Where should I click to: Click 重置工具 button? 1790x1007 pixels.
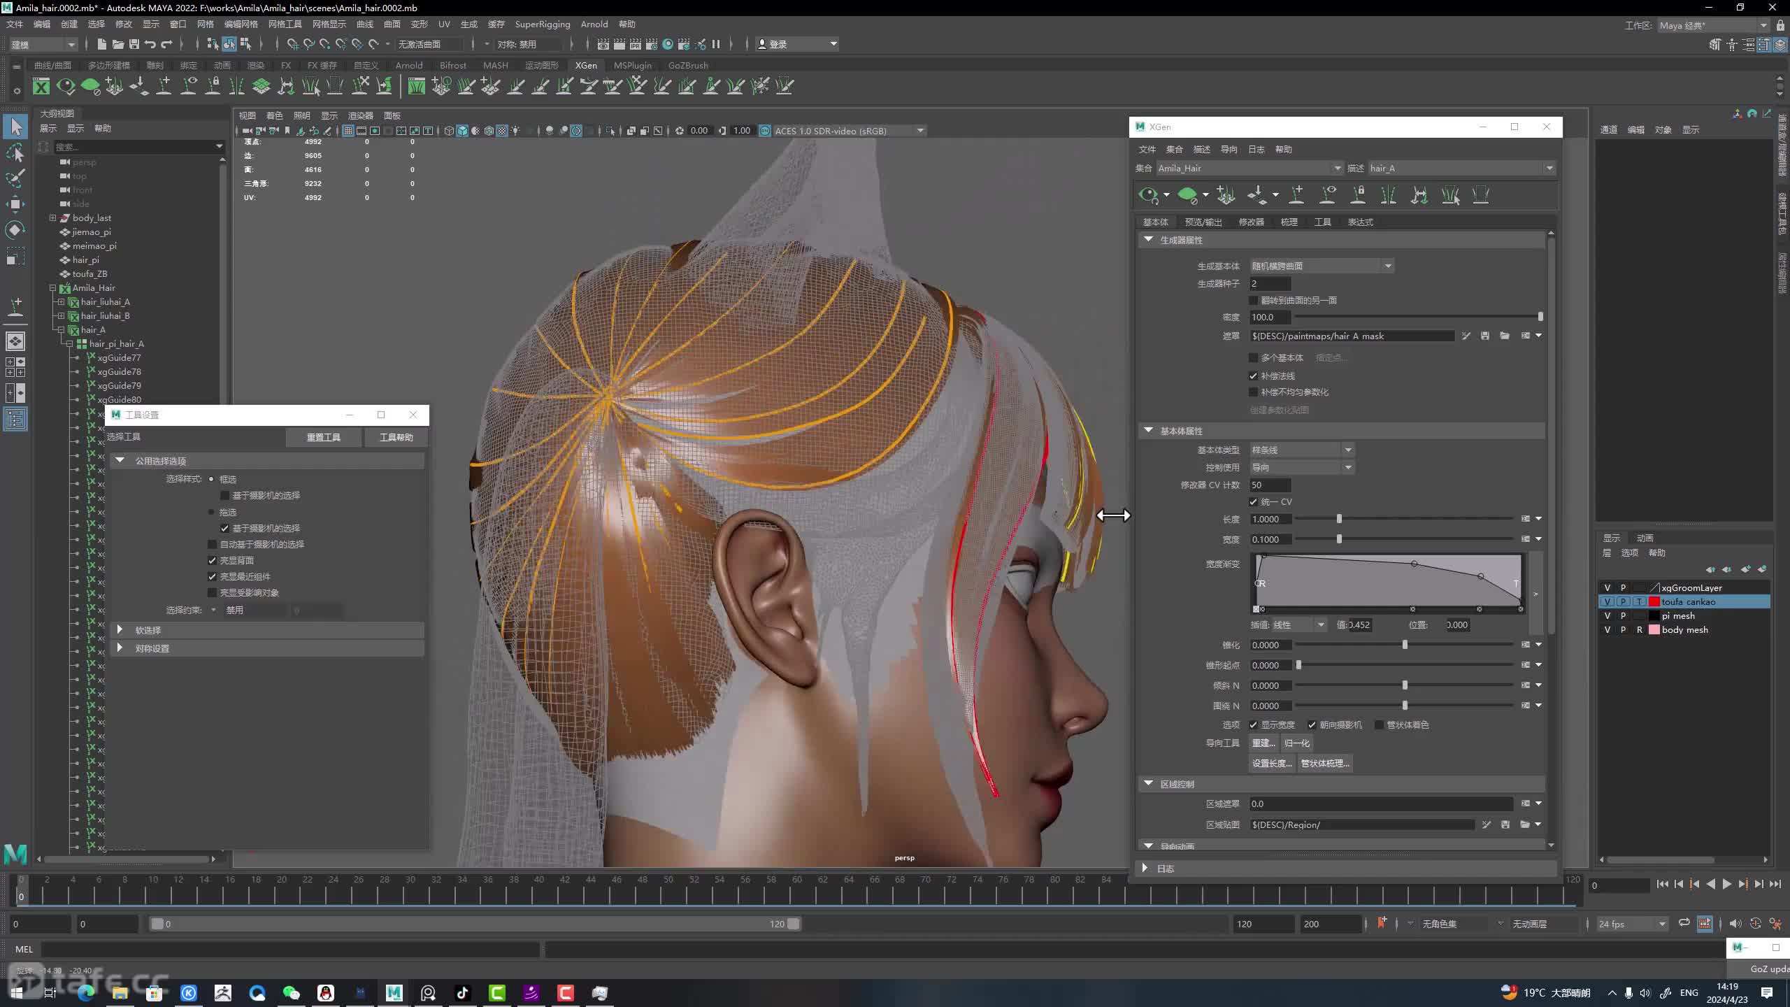324,437
